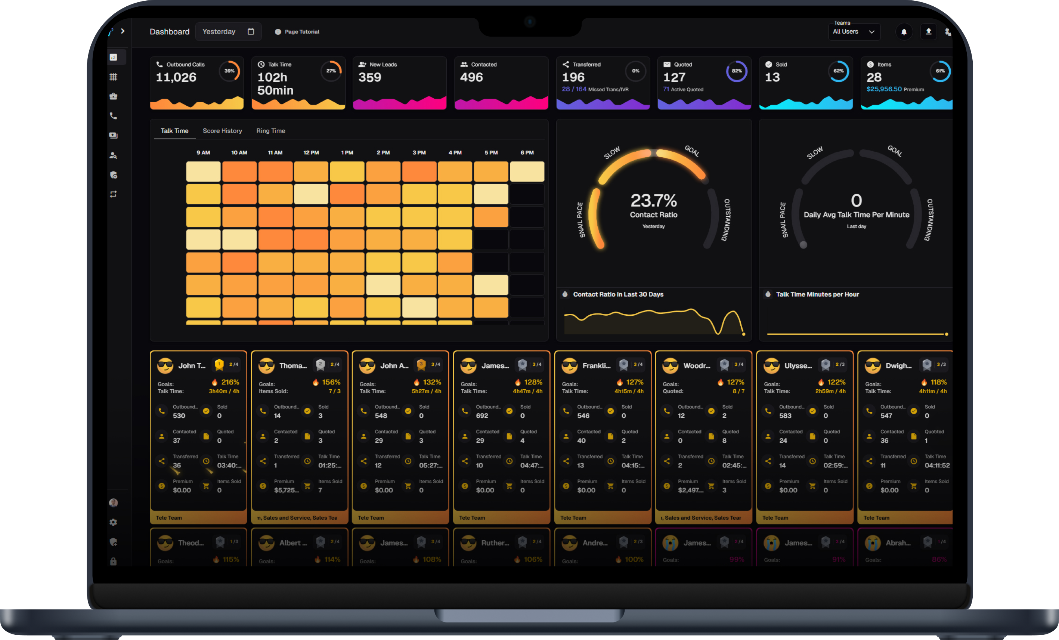
Task: Open the briefcase icon in the sidebar
Action: click(113, 96)
